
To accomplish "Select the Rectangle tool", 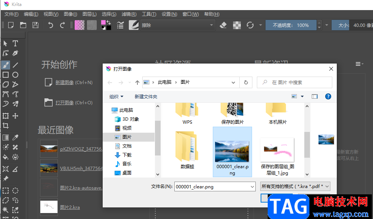I will [x=6, y=75].
